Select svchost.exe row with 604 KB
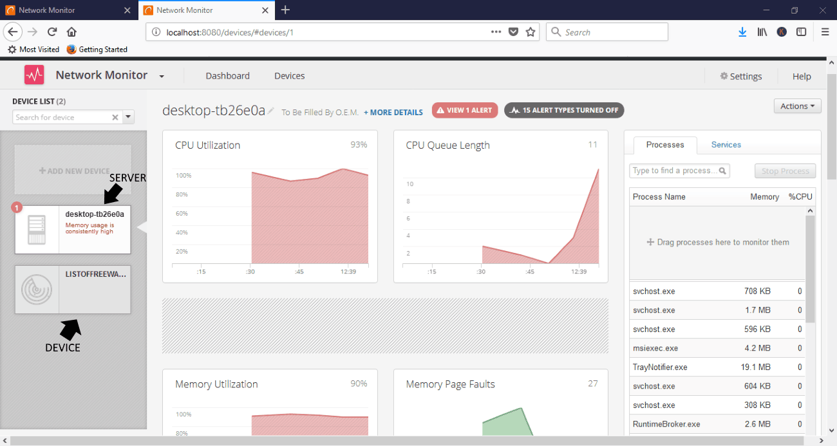Image resolution: width=837 pixels, height=446 pixels. [717, 386]
